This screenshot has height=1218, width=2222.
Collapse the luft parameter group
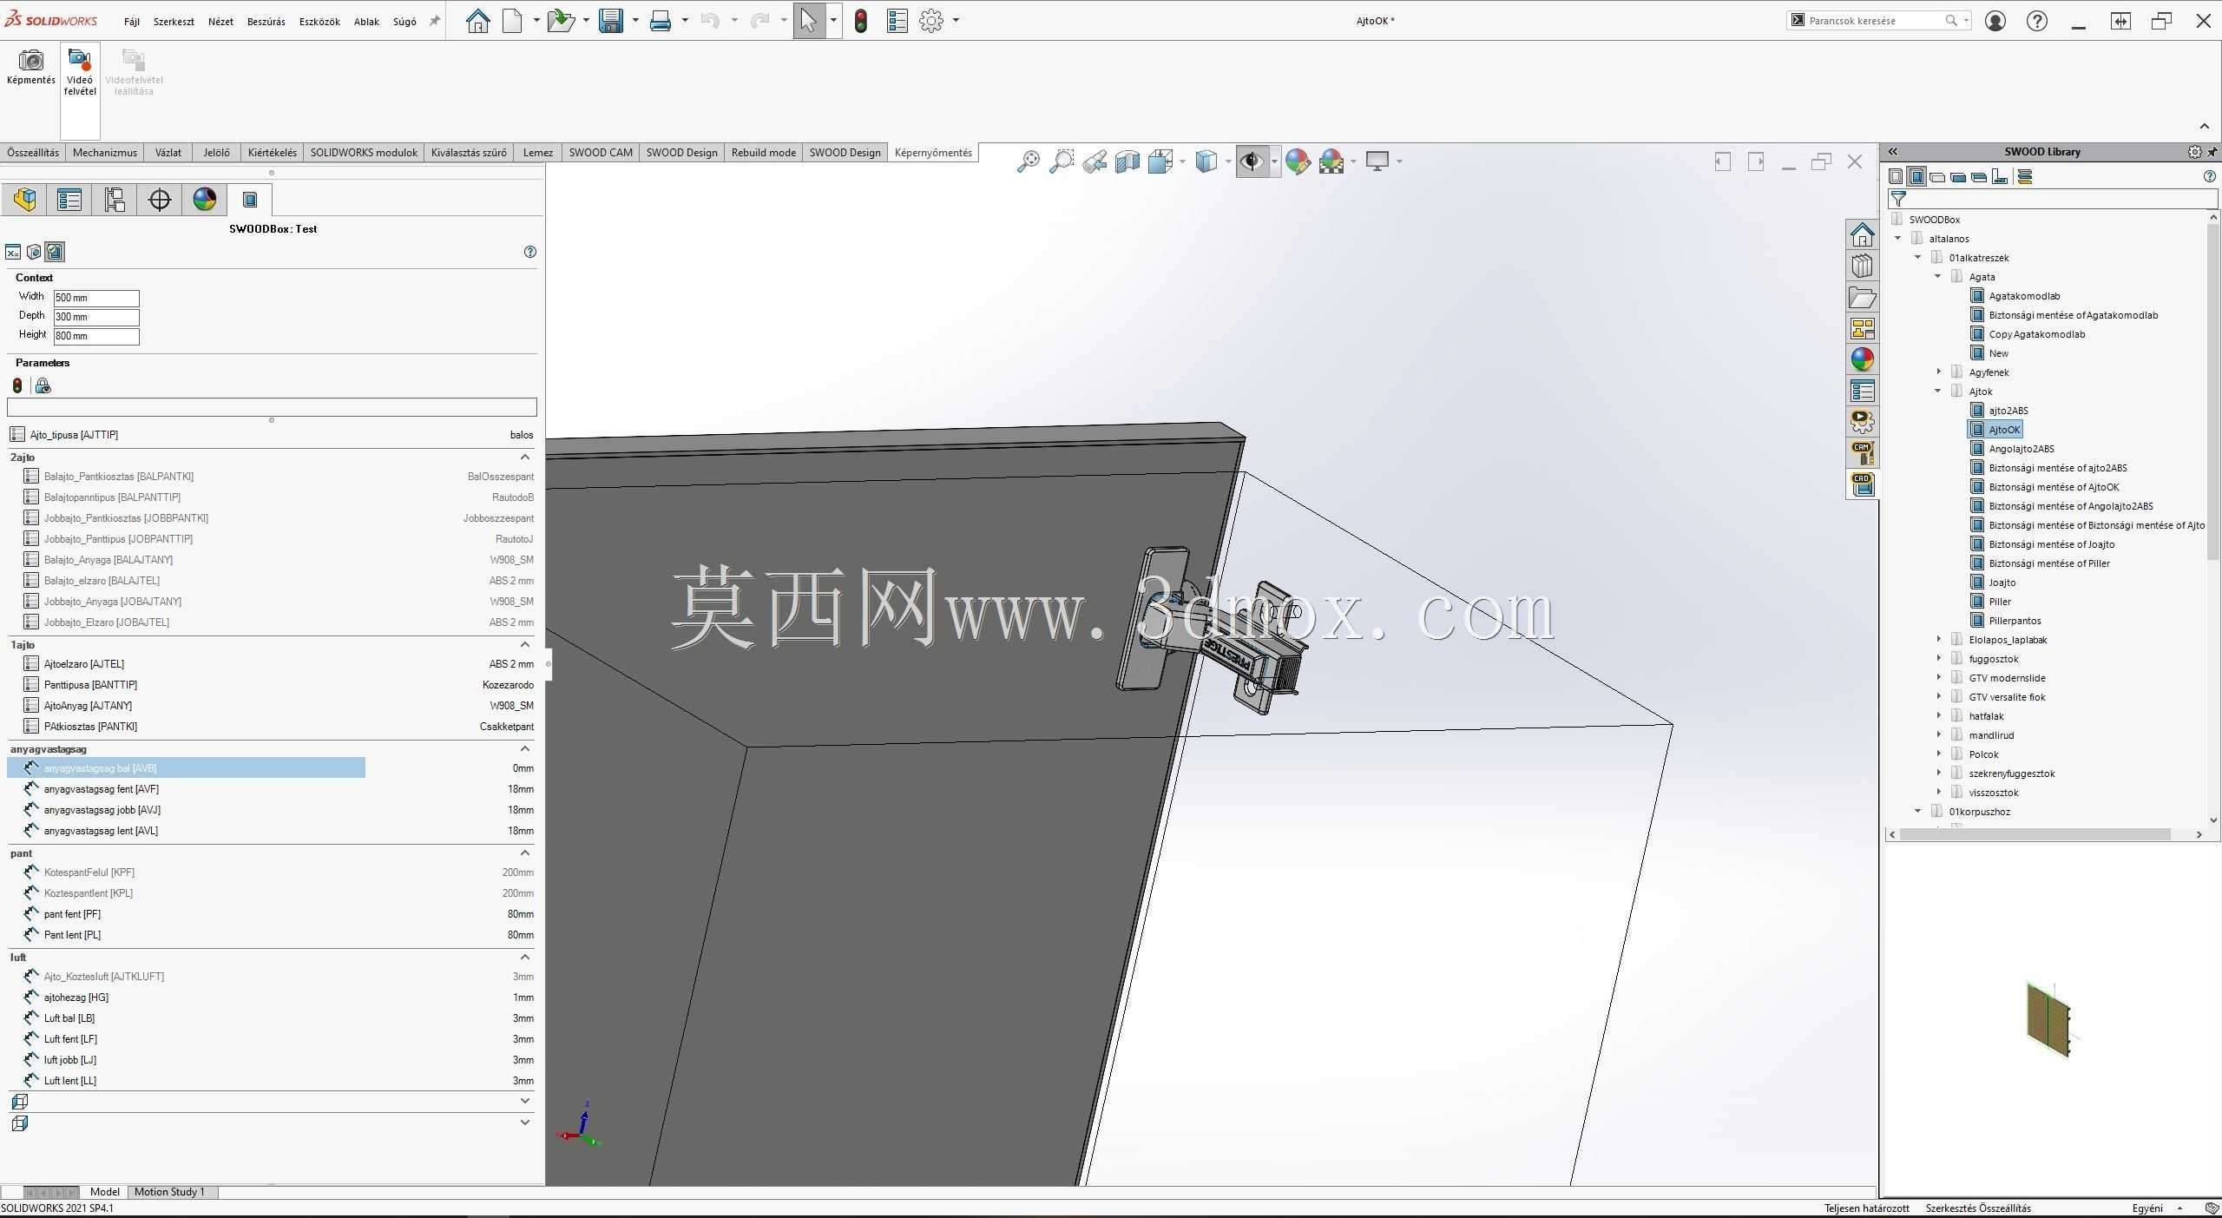point(524,957)
